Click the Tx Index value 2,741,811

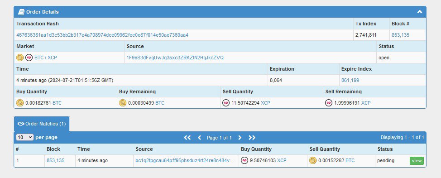366,35
